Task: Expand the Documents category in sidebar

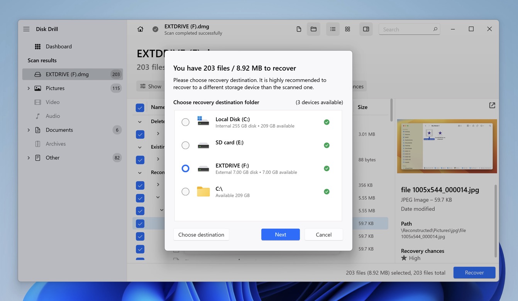Action: 28,130
